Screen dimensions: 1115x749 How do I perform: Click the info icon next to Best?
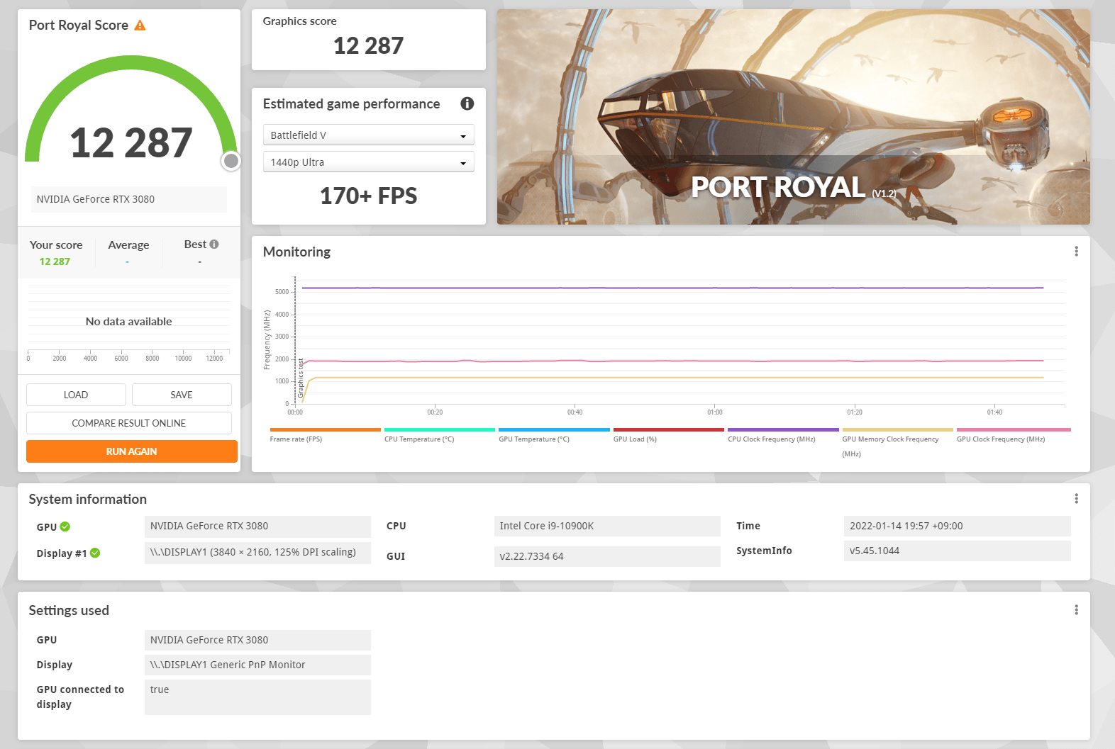(x=214, y=244)
